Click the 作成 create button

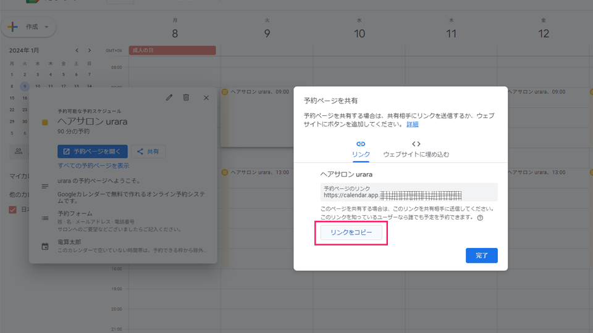point(28,27)
